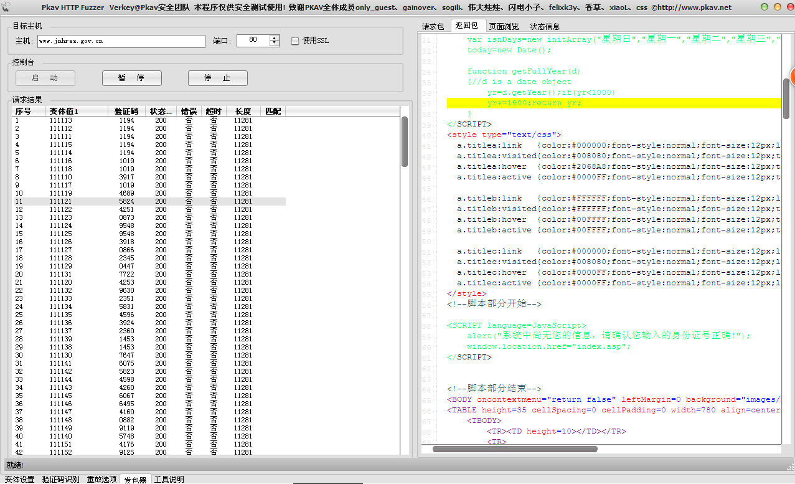This screenshot has height=484, width=795.
Task: Switch to the 返回包 tab
Action: point(468,26)
